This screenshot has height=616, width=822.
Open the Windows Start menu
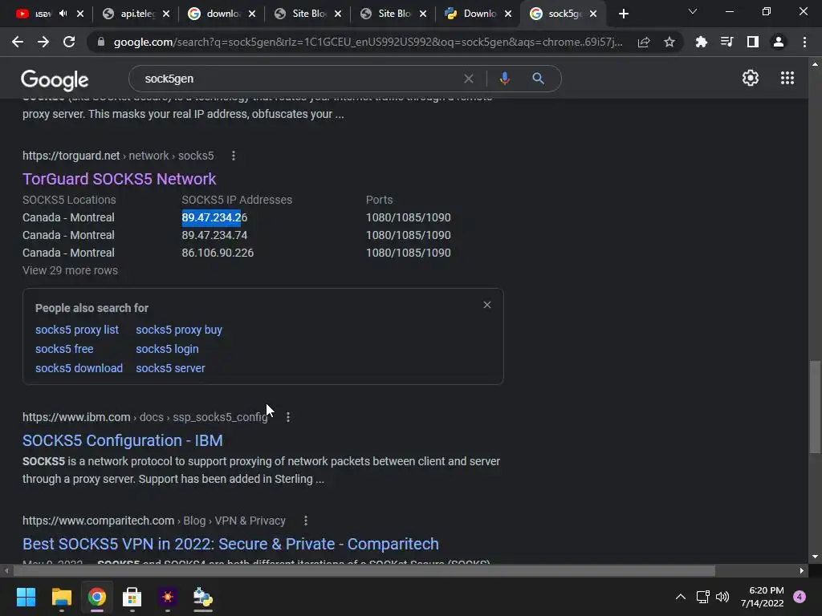pos(26,597)
